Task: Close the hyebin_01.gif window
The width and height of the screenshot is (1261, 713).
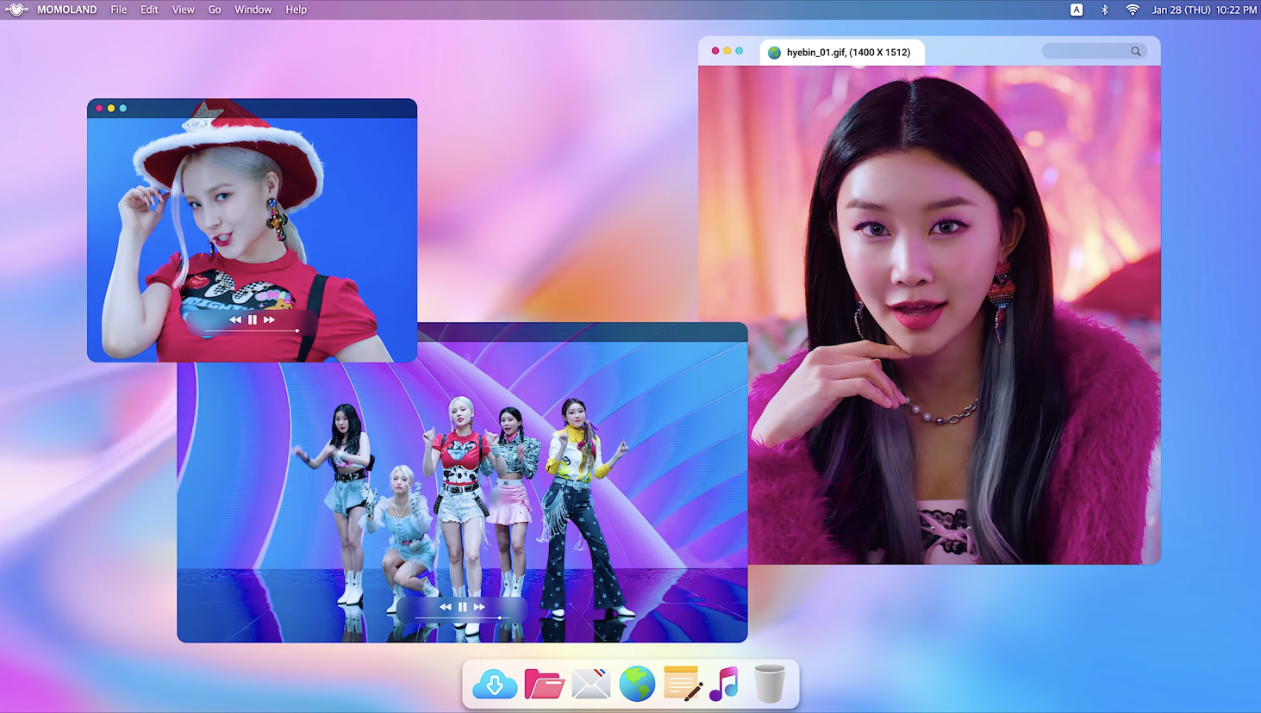Action: (715, 51)
